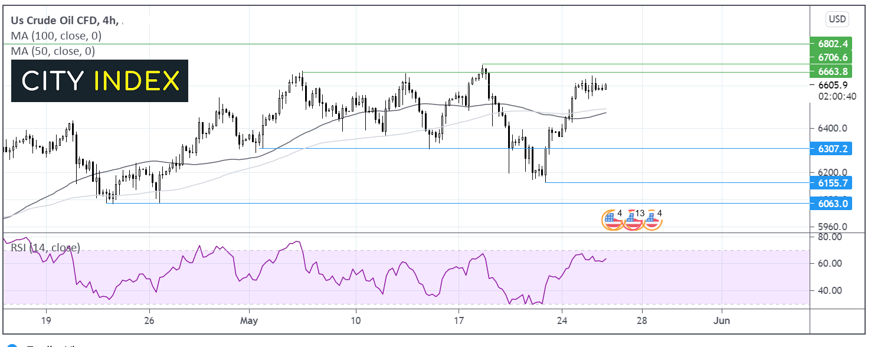Select the RSI (14, close) indicator legend
The image size is (871, 347).
click(x=45, y=248)
